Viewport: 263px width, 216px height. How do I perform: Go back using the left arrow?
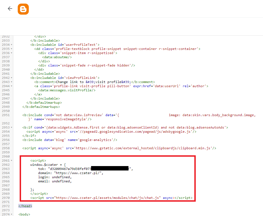point(10,9)
